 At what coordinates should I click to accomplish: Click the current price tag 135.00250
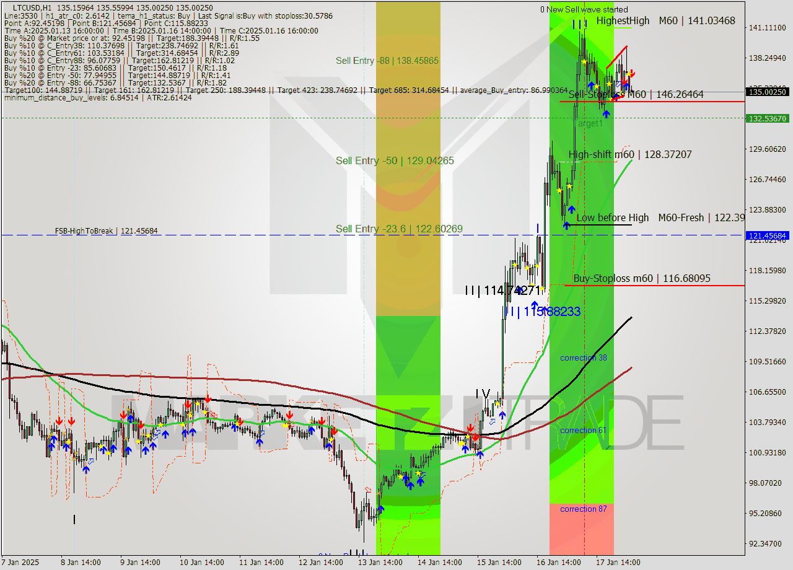(768, 92)
